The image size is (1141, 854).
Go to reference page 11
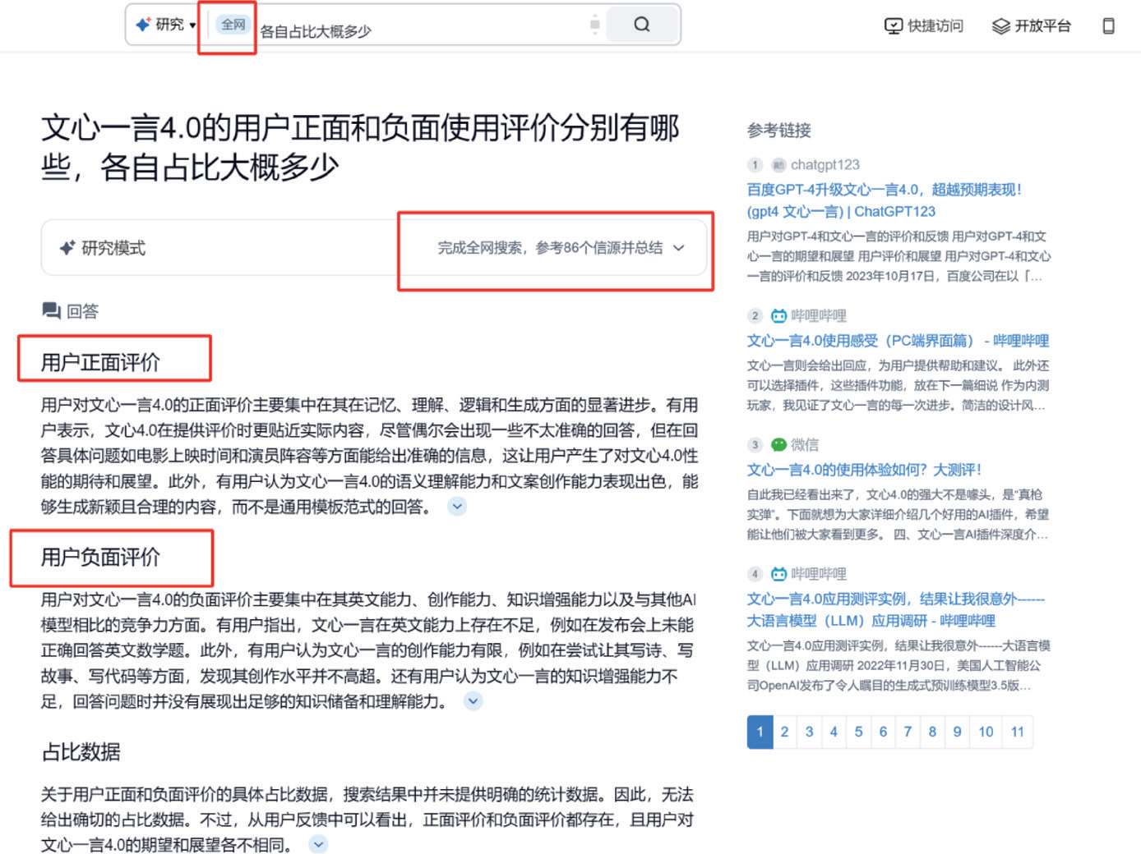point(1017,732)
